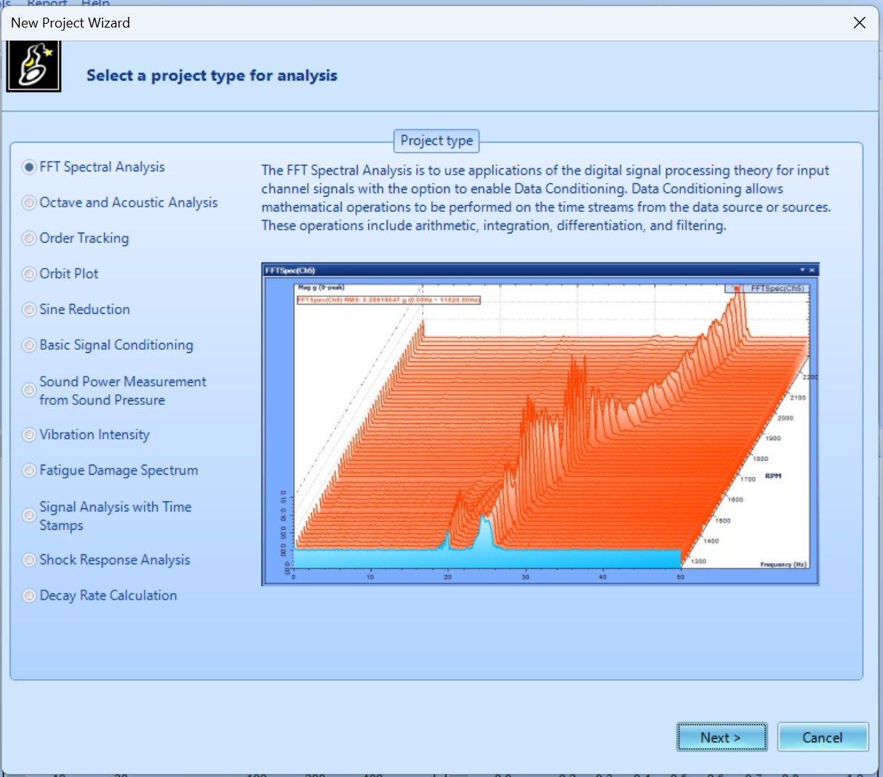Screen dimensions: 883x777
Task: Choose the Vibration Intensity radio button
Action: click(30, 435)
